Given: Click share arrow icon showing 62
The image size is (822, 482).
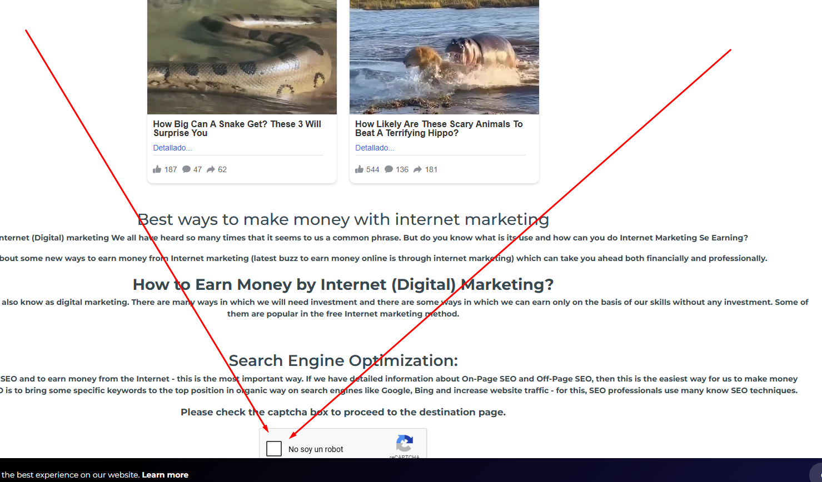Looking at the screenshot, I should coord(211,169).
